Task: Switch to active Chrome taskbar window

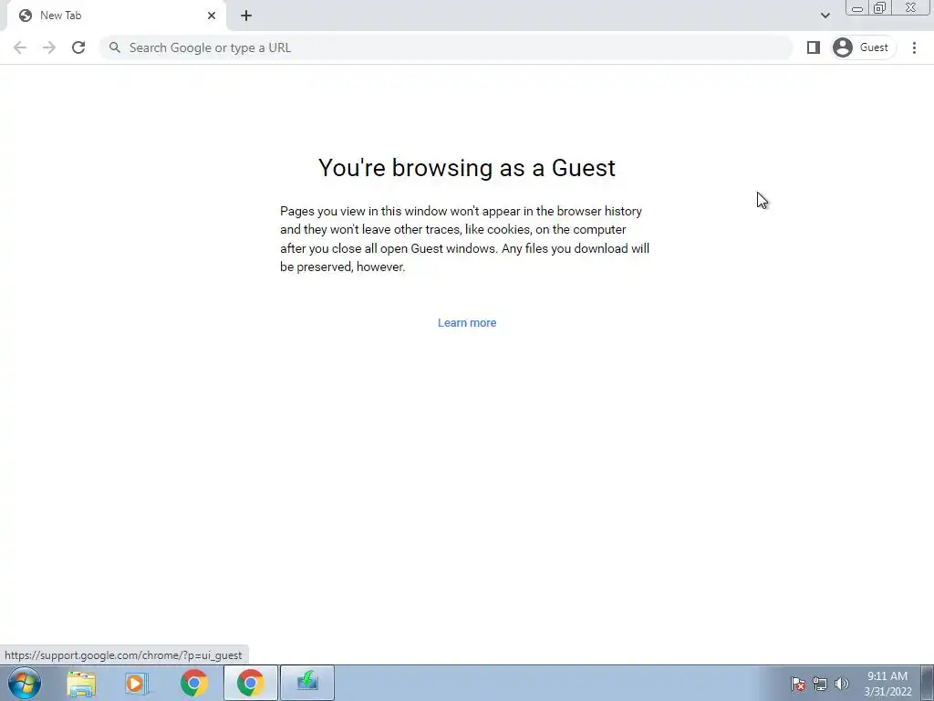Action: (251, 683)
